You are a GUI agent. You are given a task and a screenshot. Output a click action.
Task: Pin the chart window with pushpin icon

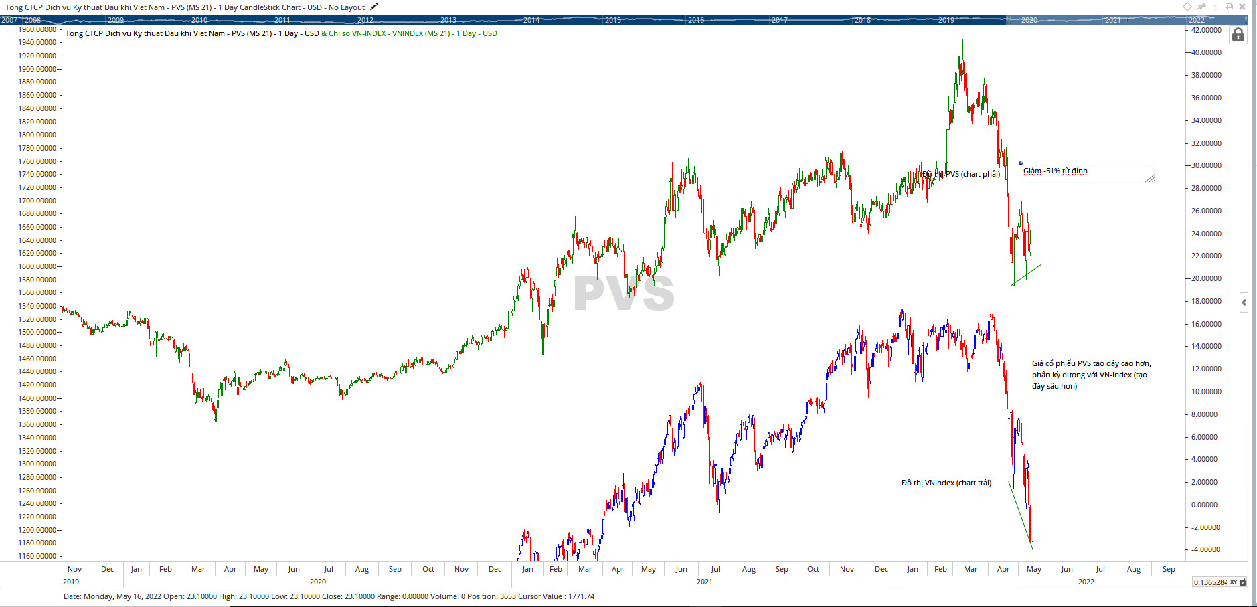point(1201,7)
